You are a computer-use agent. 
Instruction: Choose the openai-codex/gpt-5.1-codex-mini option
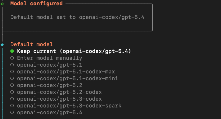(x=67, y=78)
